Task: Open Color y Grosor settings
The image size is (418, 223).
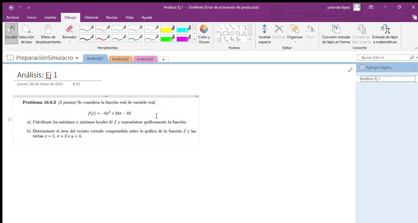Action: tap(204, 33)
